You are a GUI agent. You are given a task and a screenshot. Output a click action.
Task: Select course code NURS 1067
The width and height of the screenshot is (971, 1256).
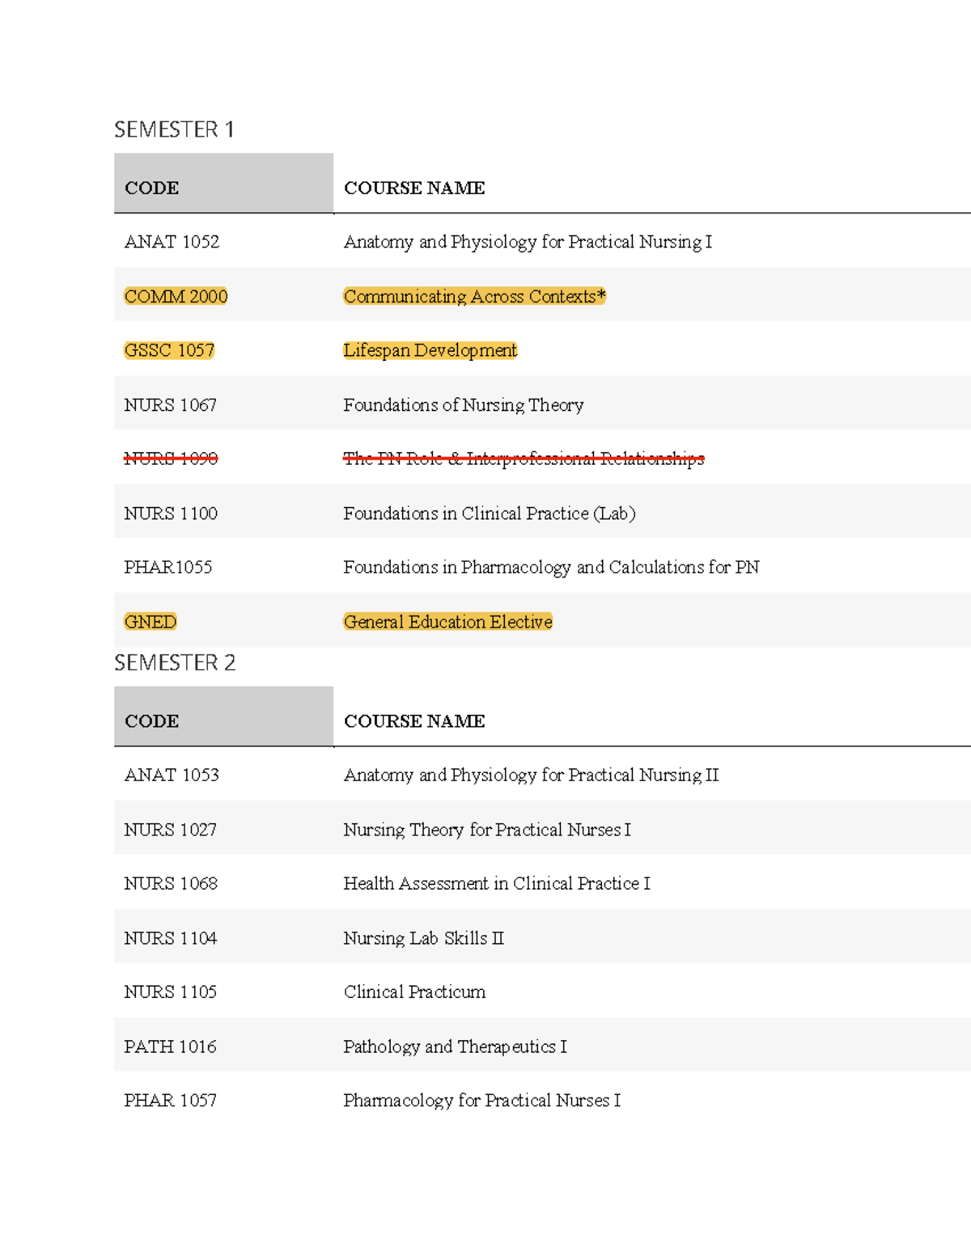coord(170,404)
